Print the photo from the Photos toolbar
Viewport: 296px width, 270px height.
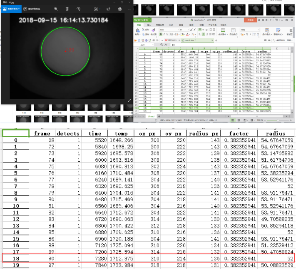point(119,9)
